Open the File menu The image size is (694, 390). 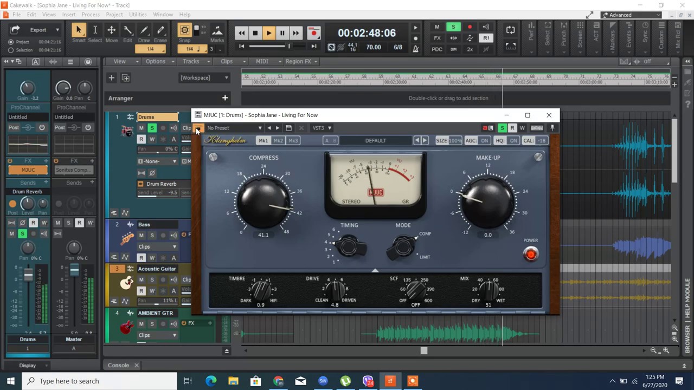point(16,15)
